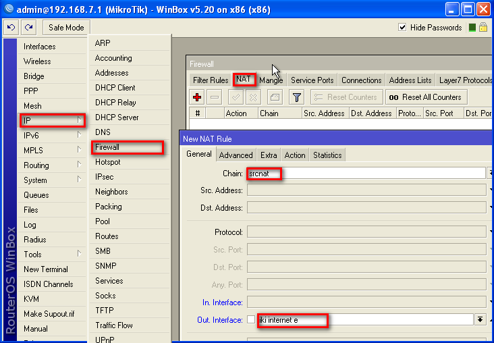This screenshot has width=494, height=343.
Task: Sort by the Chain column header
Action: (x=280, y=113)
